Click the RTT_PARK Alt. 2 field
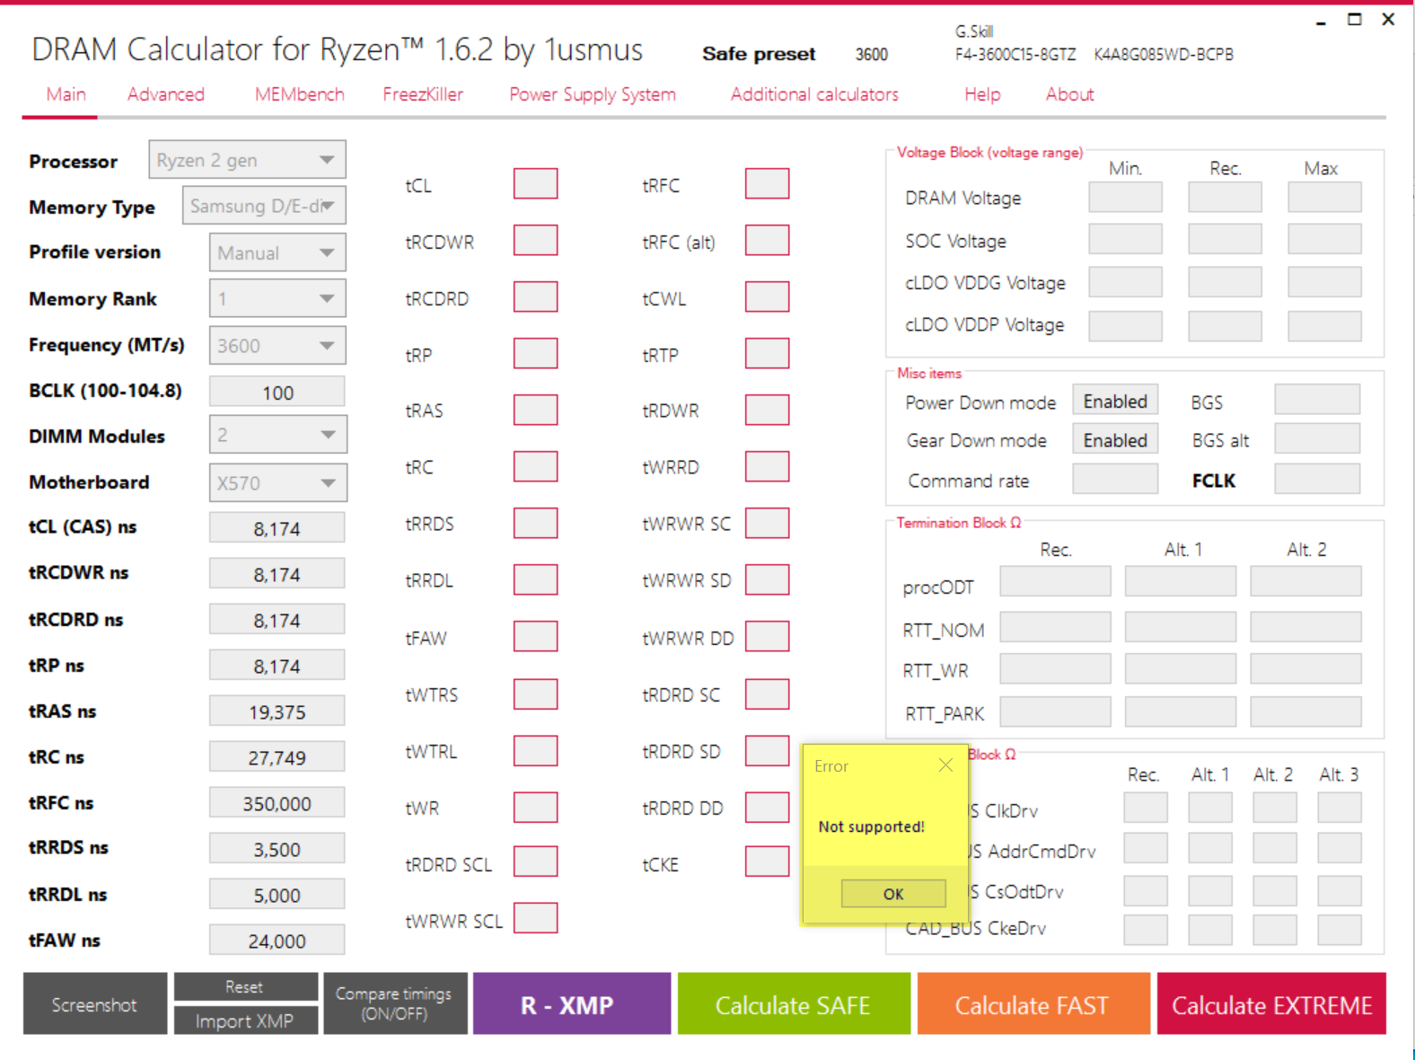This screenshot has width=1415, height=1060. point(1305,712)
